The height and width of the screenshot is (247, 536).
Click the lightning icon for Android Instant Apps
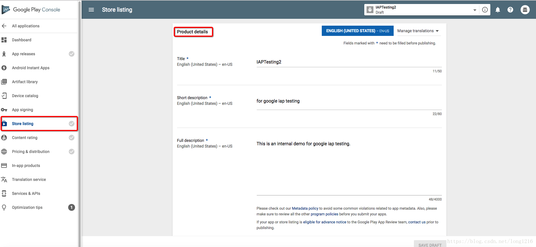(x=4, y=68)
